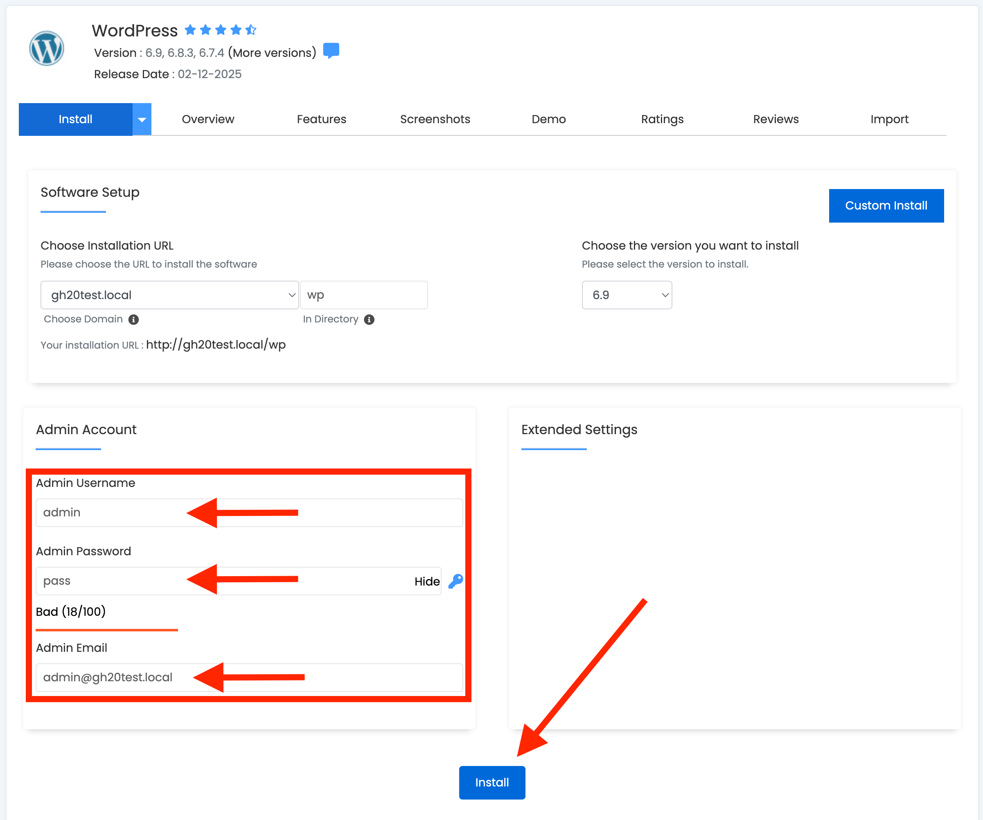
Task: Switch to the Overview tab
Action: [x=208, y=119]
